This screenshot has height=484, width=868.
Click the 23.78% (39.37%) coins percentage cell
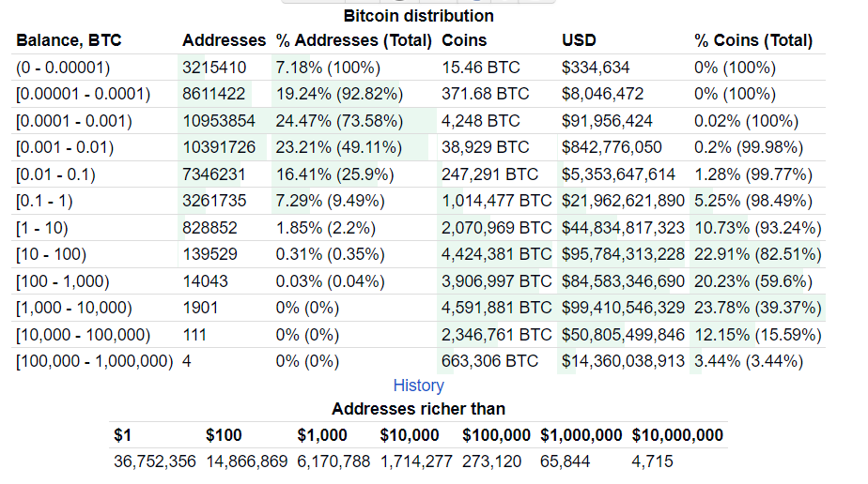pyautogui.click(x=757, y=308)
